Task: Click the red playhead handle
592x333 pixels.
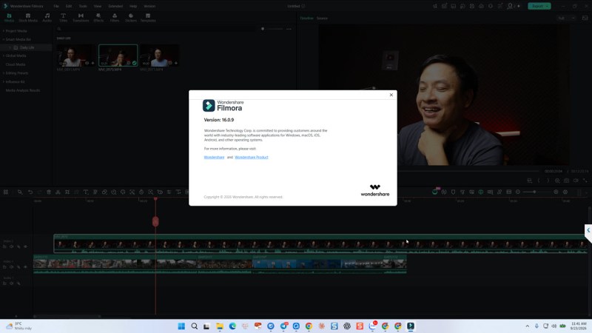Action: point(155,221)
